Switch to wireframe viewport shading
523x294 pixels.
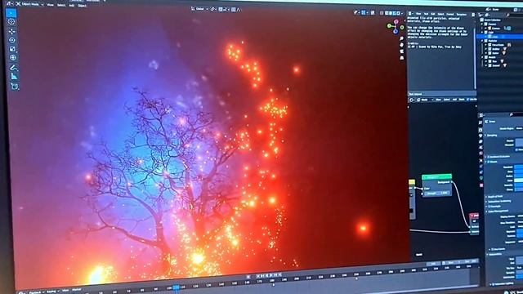[x=387, y=13]
